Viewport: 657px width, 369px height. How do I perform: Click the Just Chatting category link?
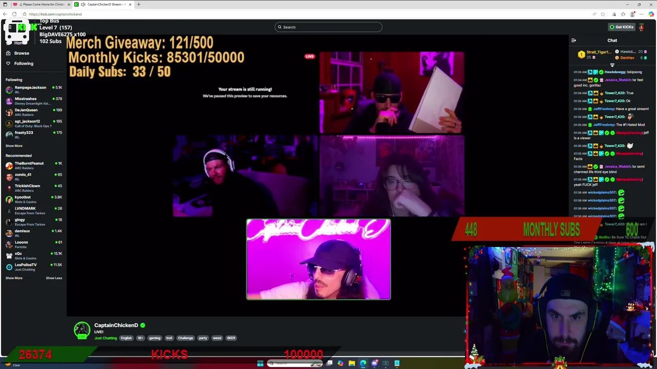(x=106, y=338)
